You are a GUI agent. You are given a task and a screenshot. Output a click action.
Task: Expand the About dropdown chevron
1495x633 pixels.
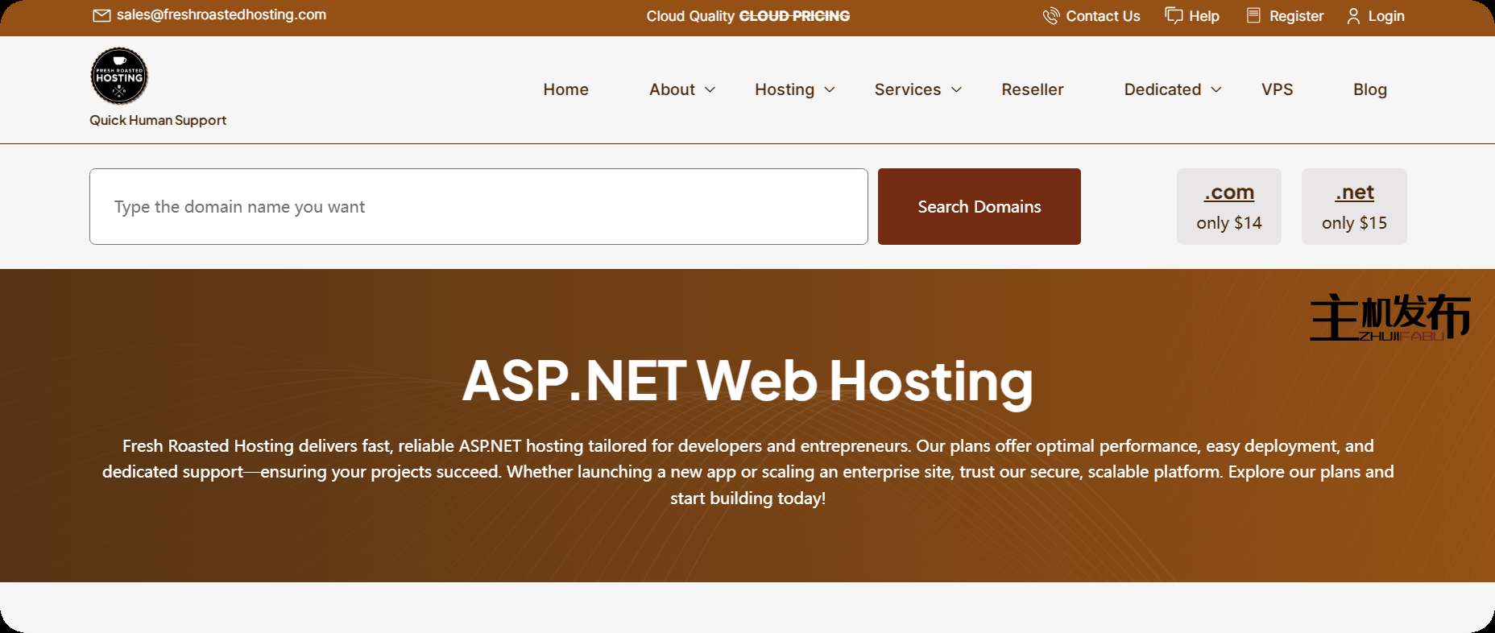pos(710,90)
